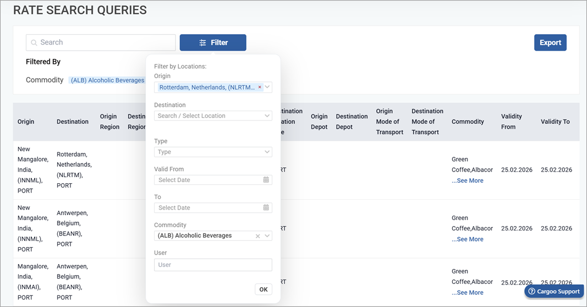The width and height of the screenshot is (587, 307).
Task: Click the magnifier icon in Search box
Action: pyautogui.click(x=34, y=43)
